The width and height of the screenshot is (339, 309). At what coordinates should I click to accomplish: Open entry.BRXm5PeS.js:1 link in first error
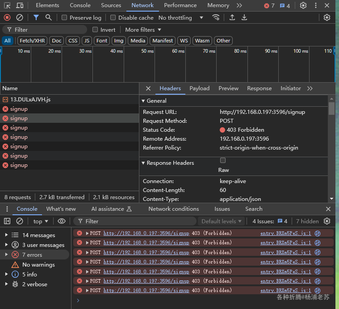click(285, 233)
